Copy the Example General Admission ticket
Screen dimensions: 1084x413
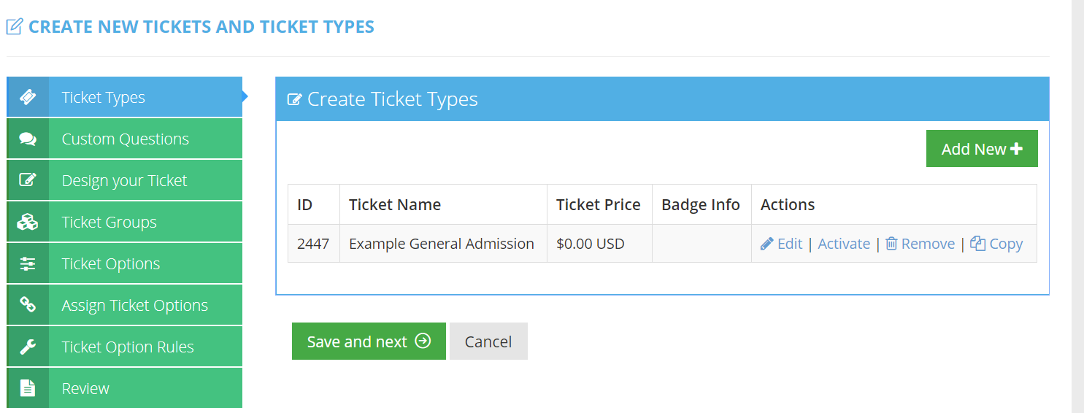(997, 244)
